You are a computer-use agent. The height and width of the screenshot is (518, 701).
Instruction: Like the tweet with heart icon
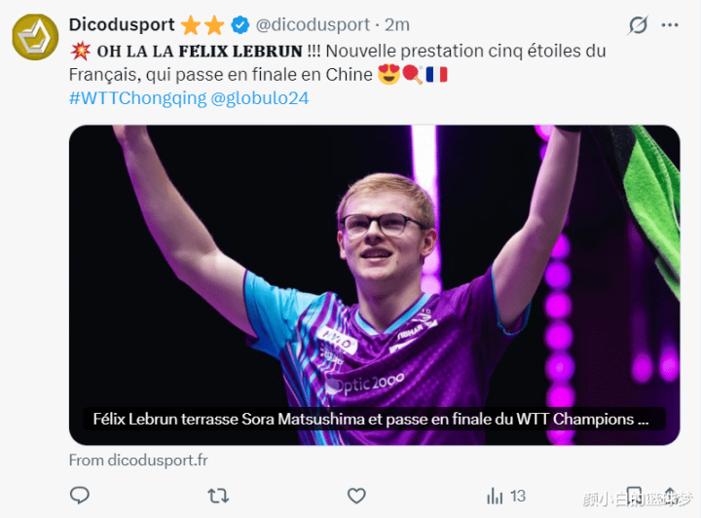356,496
